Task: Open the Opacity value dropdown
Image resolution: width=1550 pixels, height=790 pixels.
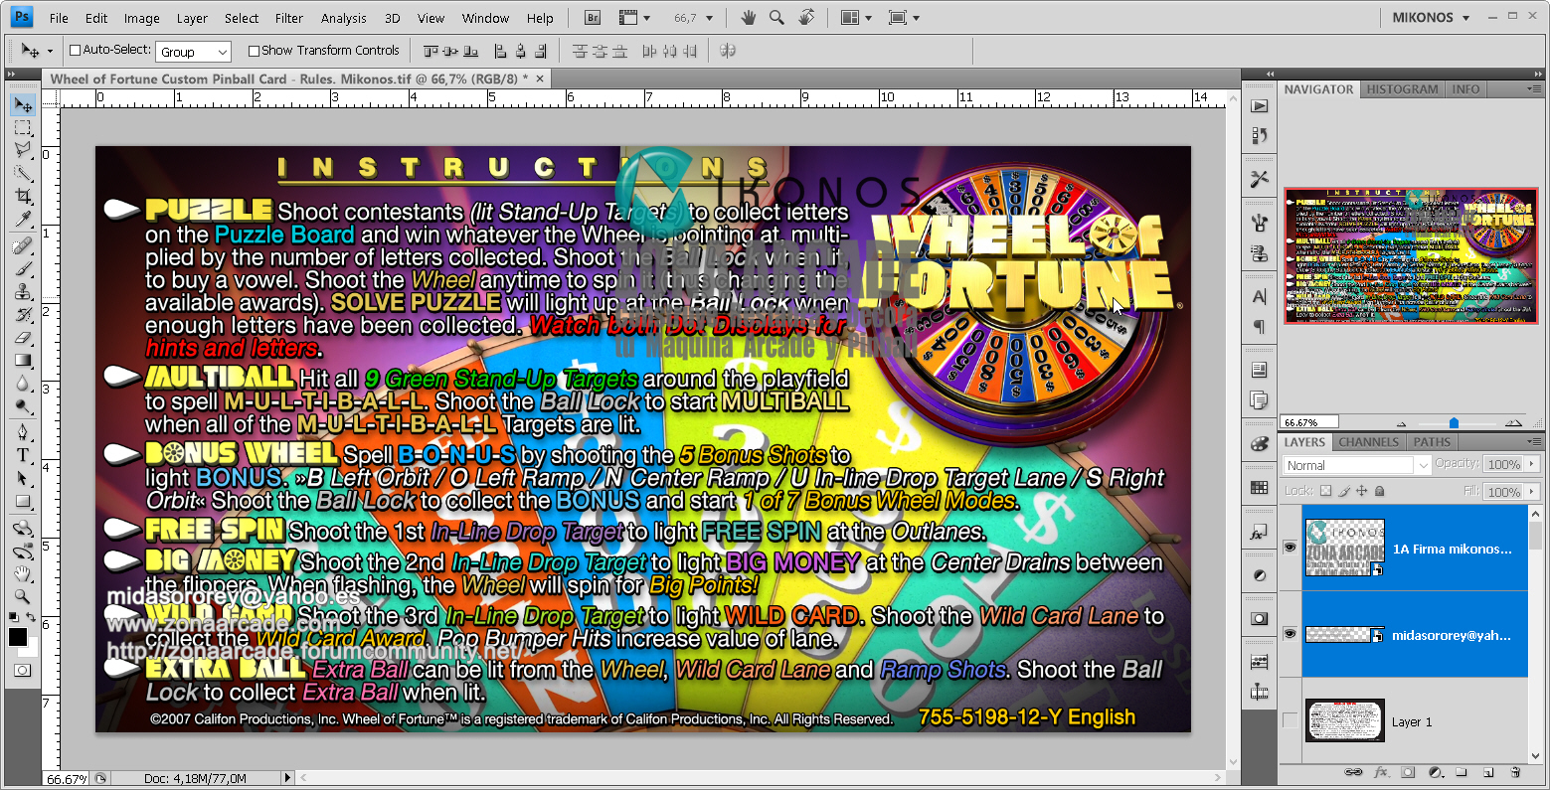Action: pyautogui.click(x=1531, y=464)
